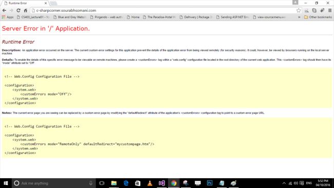Switch to Photoshop in the taskbar

(210, 183)
